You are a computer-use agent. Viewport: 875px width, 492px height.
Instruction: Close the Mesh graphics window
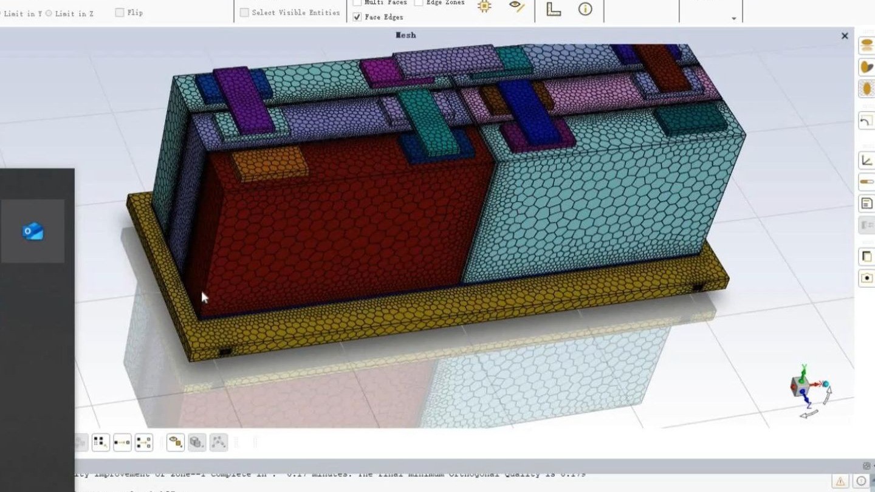[x=844, y=36]
